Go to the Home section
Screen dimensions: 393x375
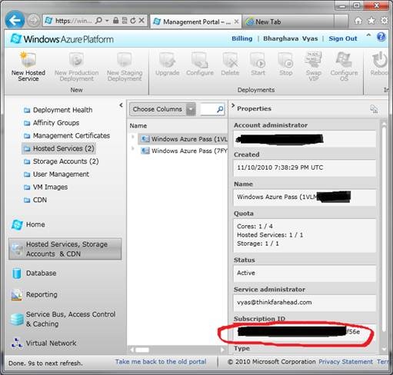tap(28, 224)
